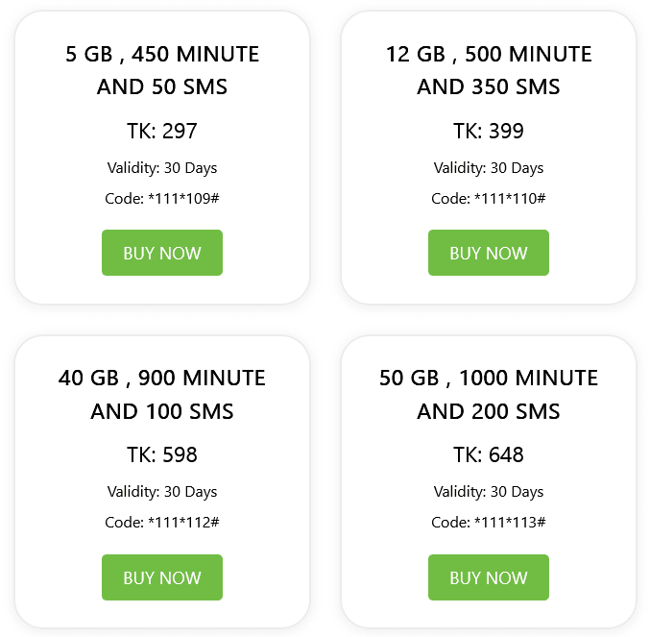Click BUY NOW for the 12 GB pack
Screen dimensions: 650x637
(x=489, y=253)
